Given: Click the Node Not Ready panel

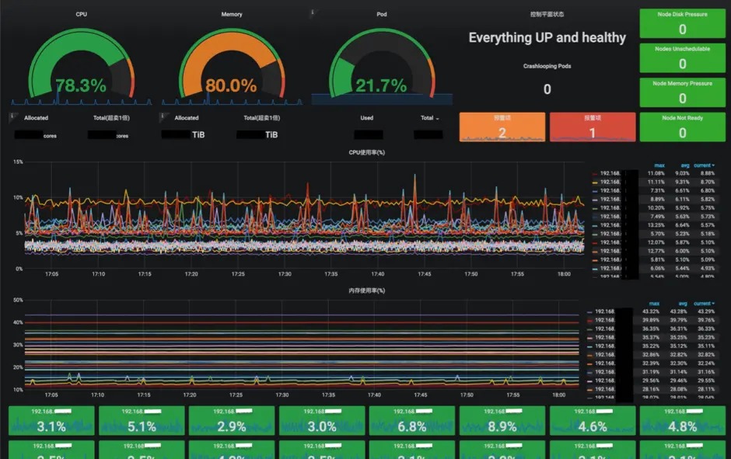Looking at the screenshot, I should [683, 127].
